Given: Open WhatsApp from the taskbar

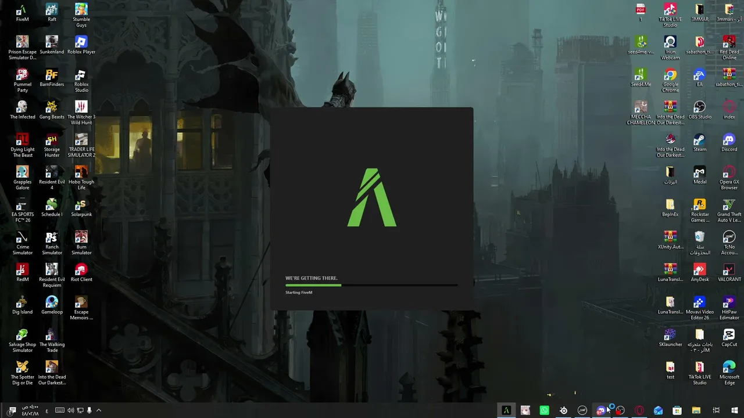Looking at the screenshot, I should tap(544, 410).
